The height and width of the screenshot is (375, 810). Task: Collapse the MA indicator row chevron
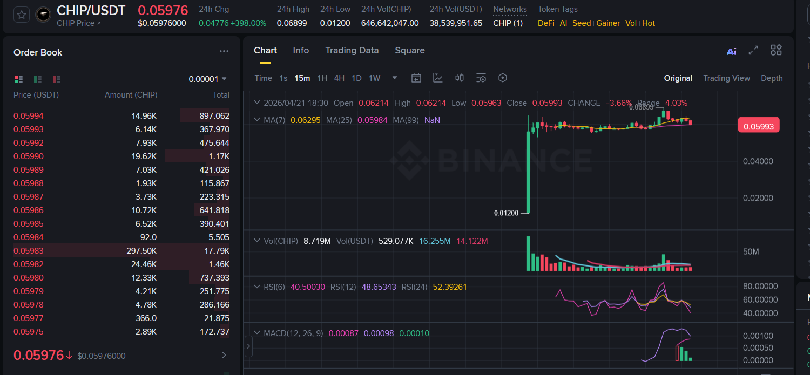257,119
